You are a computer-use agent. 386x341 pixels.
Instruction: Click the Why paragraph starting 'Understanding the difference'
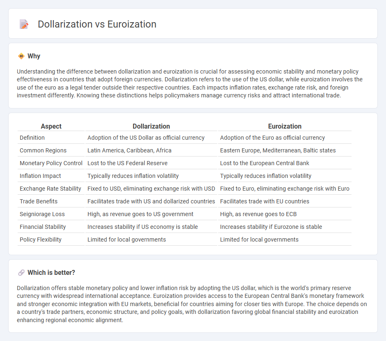[190, 83]
